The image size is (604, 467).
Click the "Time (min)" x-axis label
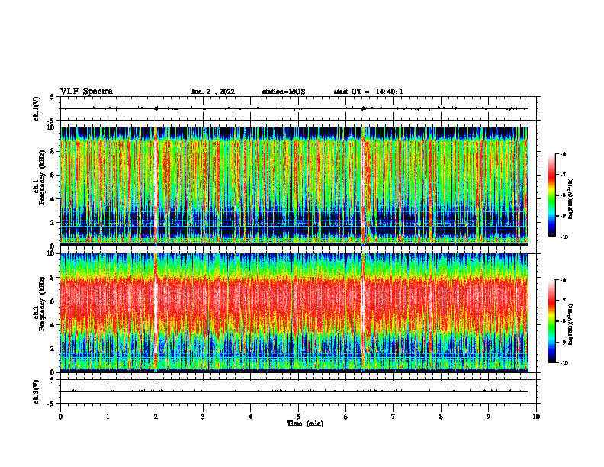(305, 424)
